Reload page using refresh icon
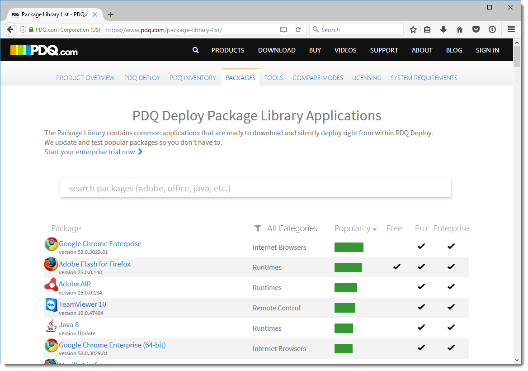528x371 pixels. pyautogui.click(x=298, y=30)
